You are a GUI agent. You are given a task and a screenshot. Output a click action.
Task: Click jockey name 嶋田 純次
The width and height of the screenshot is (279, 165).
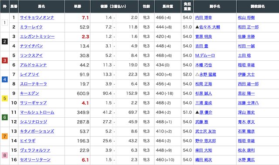[x=204, y=160]
